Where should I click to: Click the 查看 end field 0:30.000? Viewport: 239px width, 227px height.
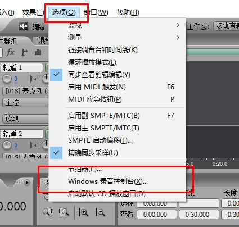point(199,215)
